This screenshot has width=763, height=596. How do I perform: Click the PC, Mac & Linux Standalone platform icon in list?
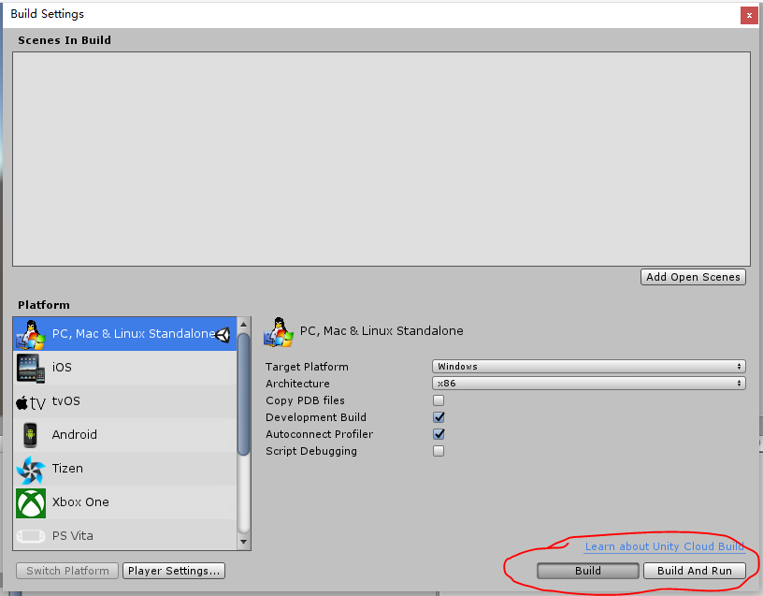coord(31,334)
